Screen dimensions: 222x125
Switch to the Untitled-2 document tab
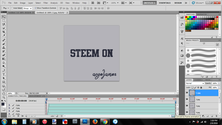[20, 13]
